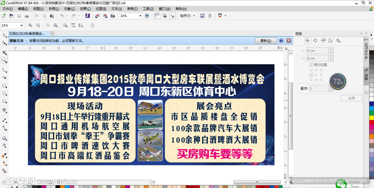The width and height of the screenshot is (374, 188).
Task: Open the application launcher icon
Action: [x=220, y=16]
